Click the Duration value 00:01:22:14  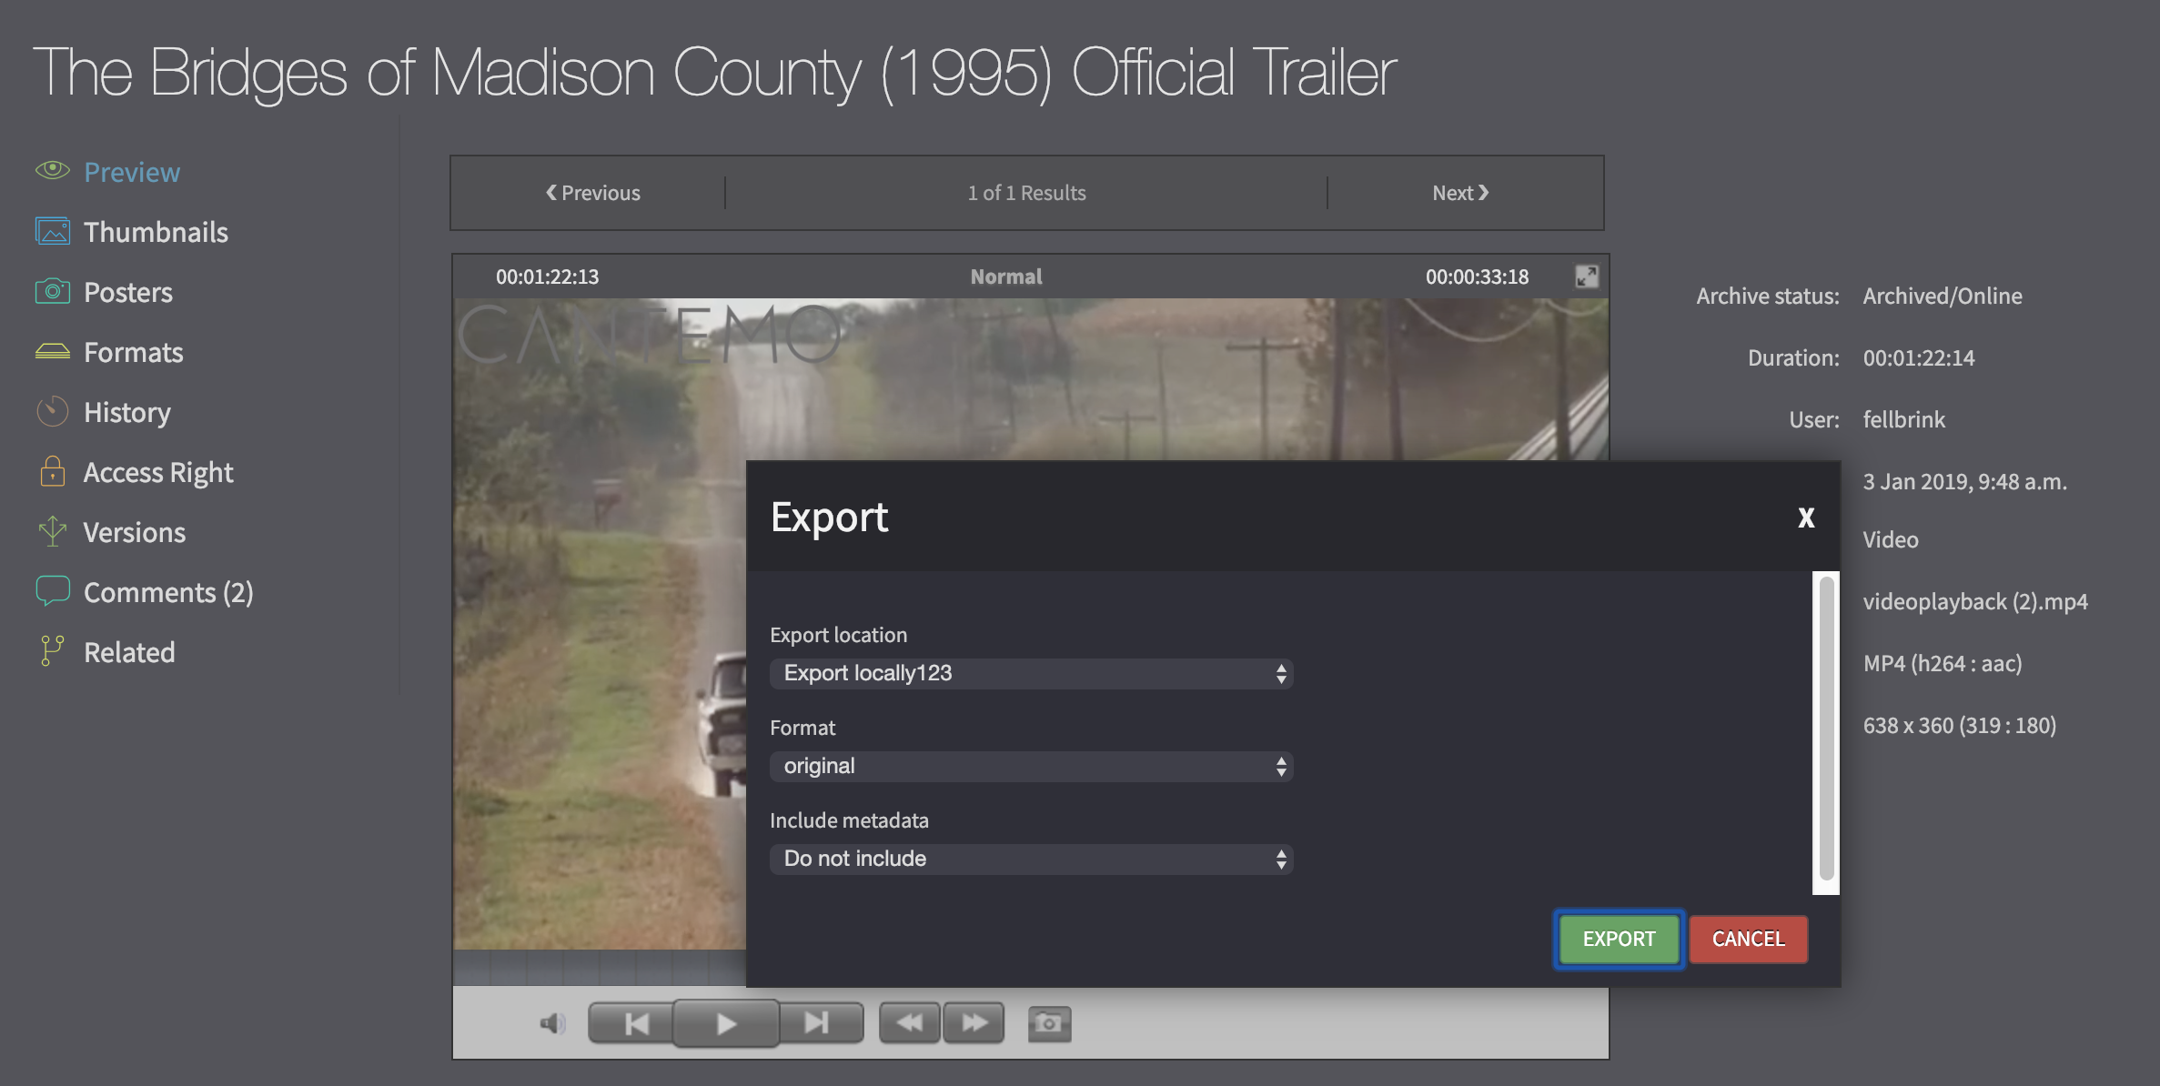pyautogui.click(x=1919, y=357)
